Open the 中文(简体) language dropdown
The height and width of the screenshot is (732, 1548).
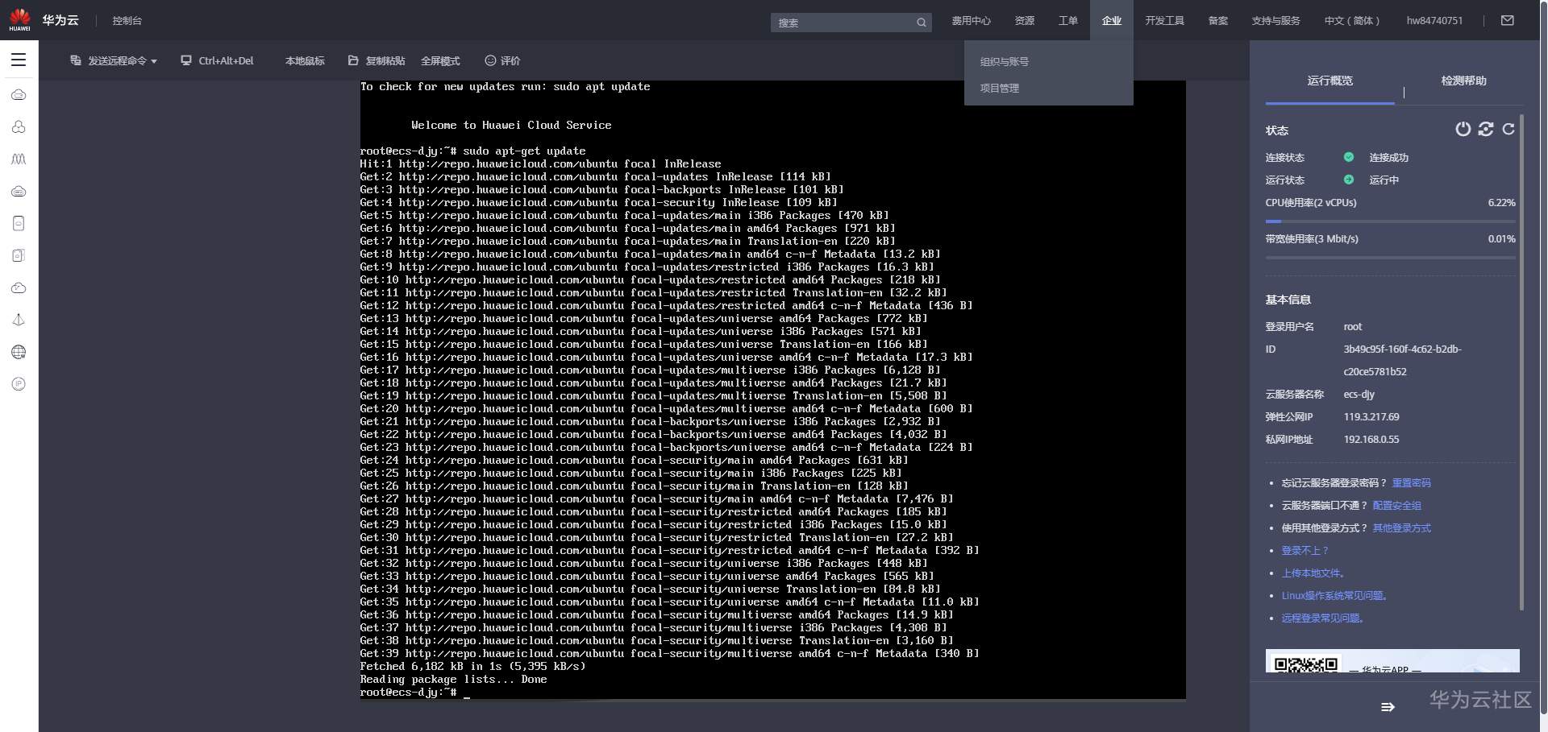pos(1352,21)
